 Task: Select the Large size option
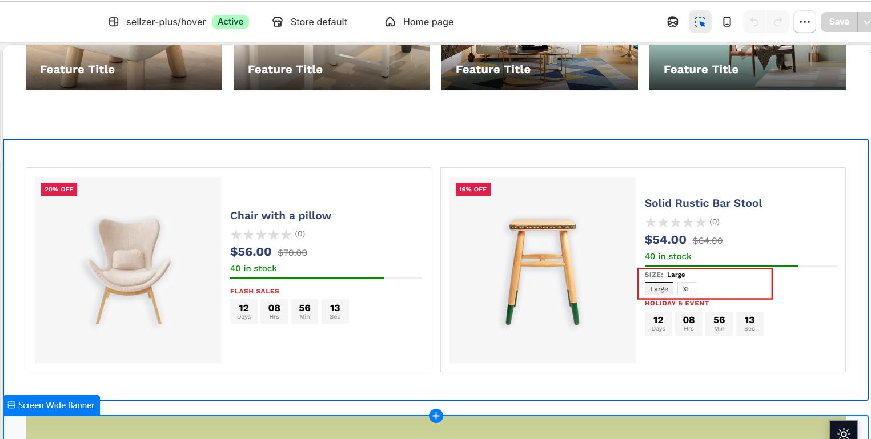coord(659,289)
